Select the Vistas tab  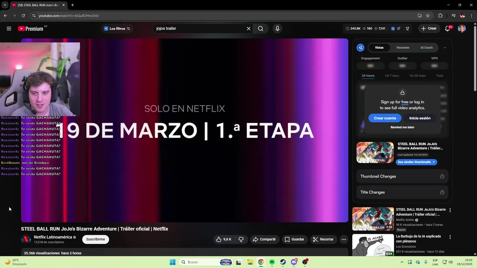379,48
